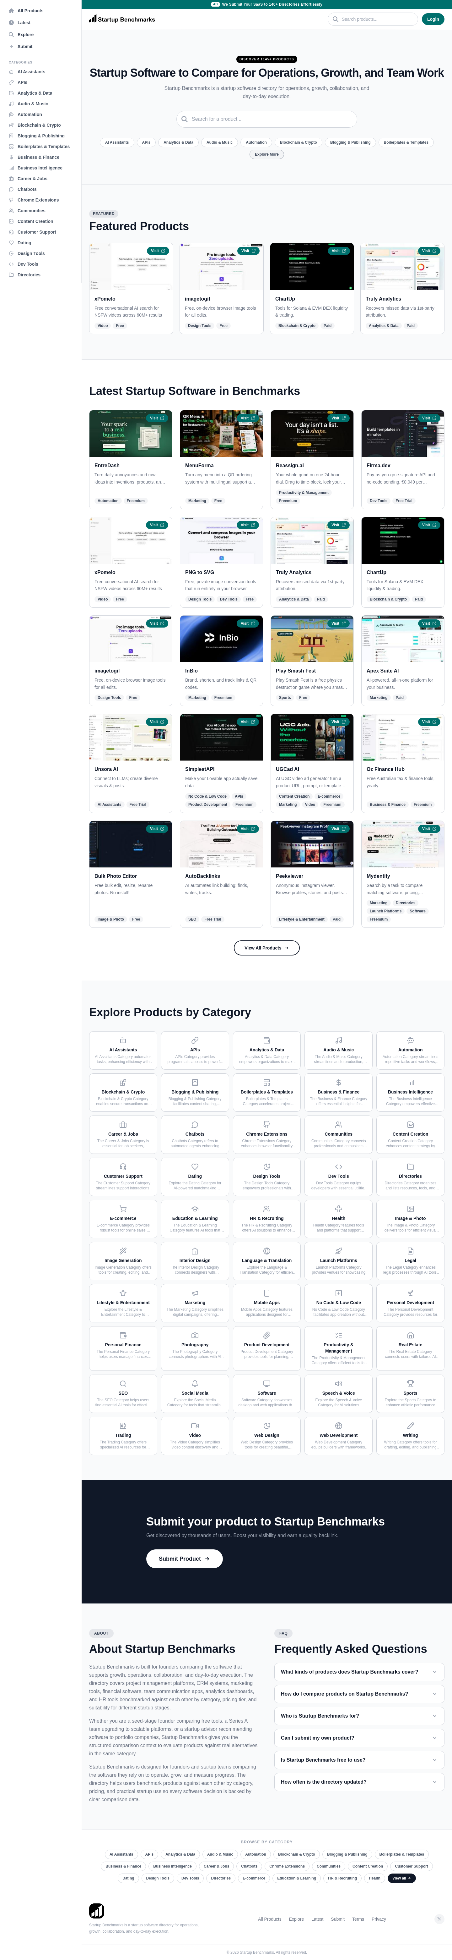Screen dimensions: 452x1960
Task: Click the briefcase icon on Career & Jobs card
Action: click(123, 1125)
